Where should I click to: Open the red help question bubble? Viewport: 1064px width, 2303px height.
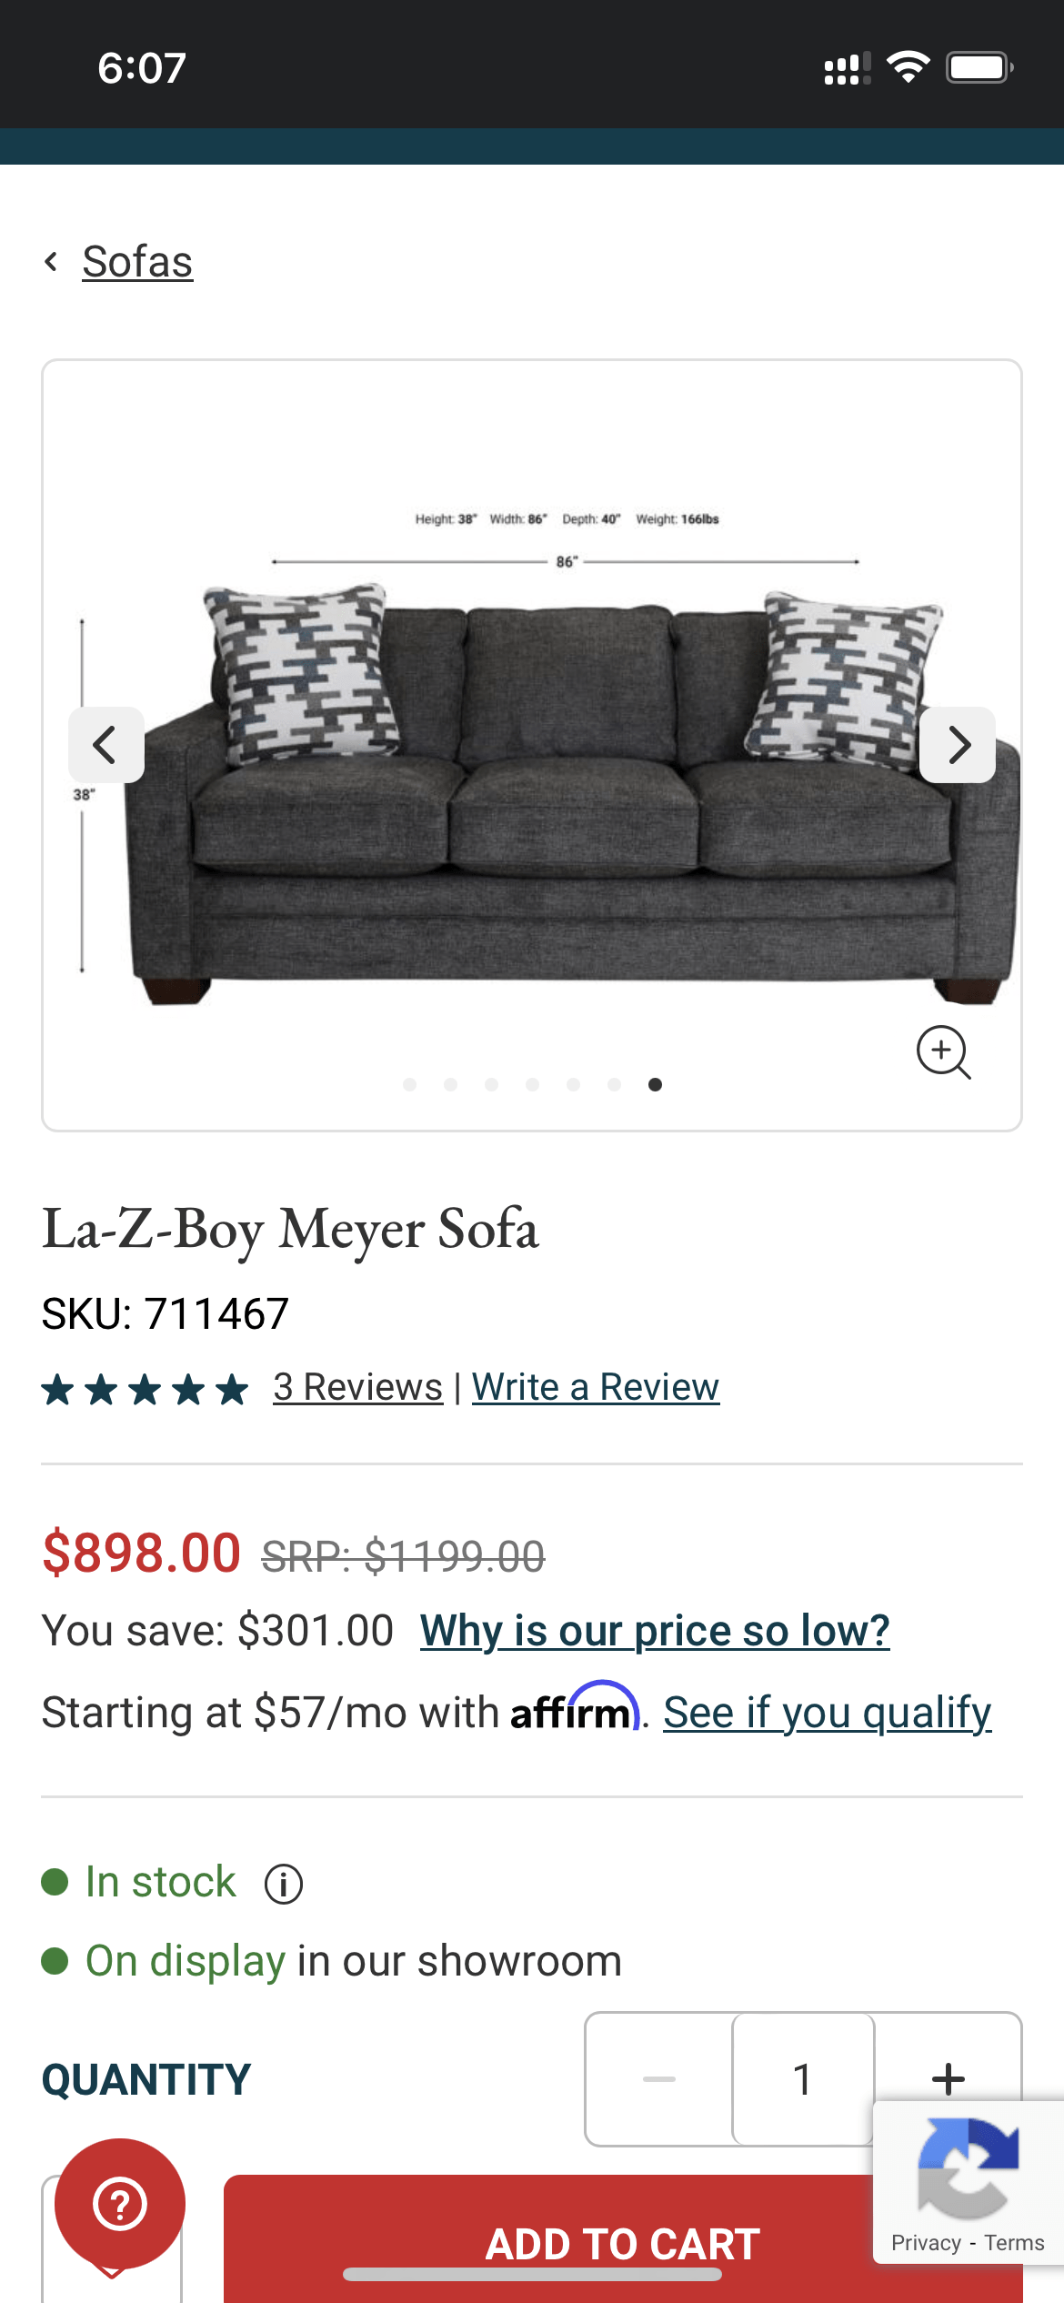coord(121,2205)
